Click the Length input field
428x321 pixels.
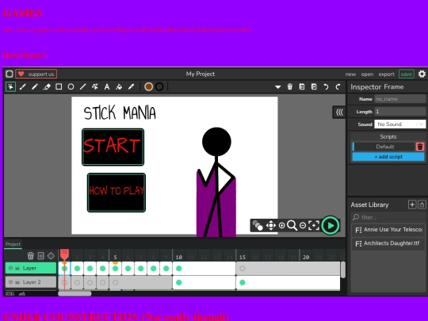click(400, 112)
